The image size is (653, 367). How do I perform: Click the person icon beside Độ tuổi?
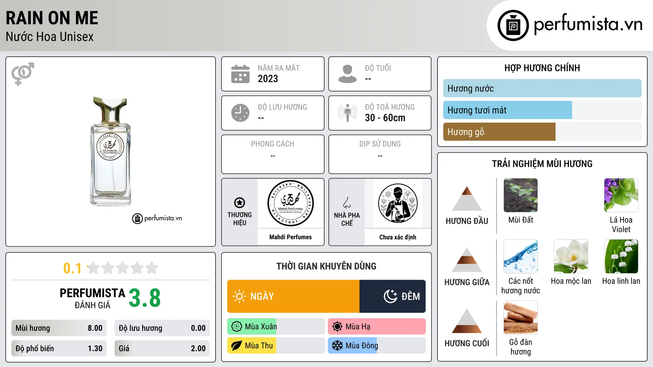coord(348,74)
